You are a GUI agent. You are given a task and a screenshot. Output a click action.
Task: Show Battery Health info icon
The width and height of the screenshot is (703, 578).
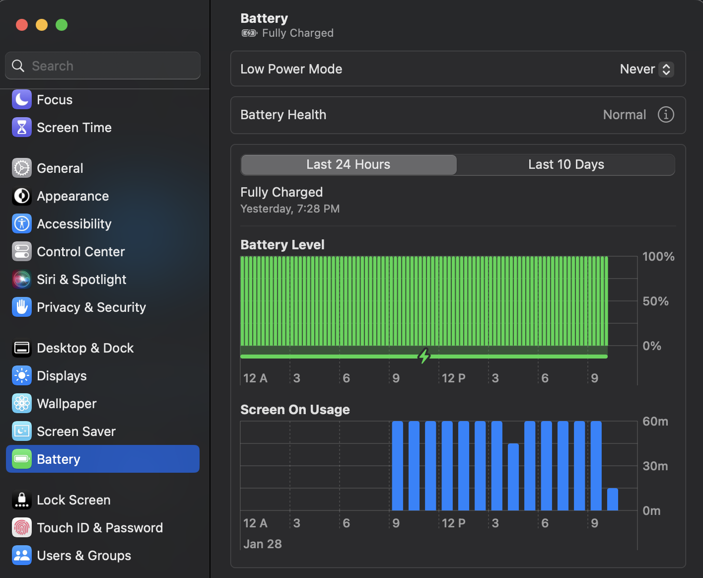[x=666, y=115]
